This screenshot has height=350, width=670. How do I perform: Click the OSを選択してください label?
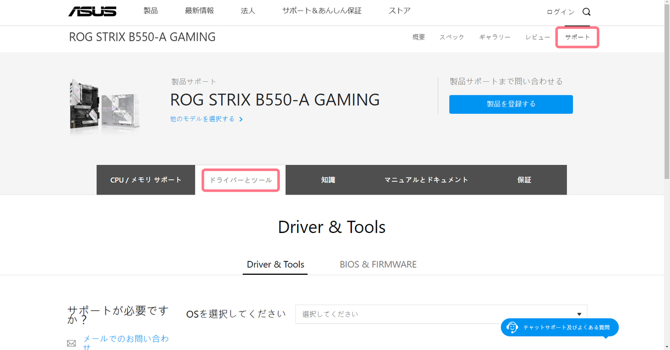coord(236,314)
